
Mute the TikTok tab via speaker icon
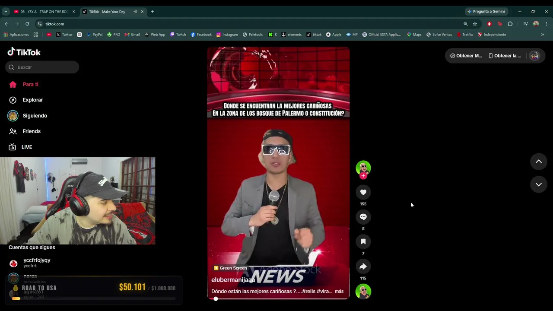135,12
